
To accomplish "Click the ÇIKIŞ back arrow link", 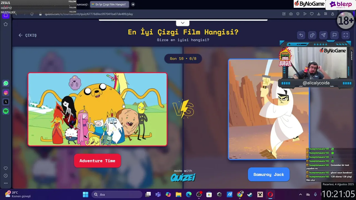I will click(x=28, y=35).
